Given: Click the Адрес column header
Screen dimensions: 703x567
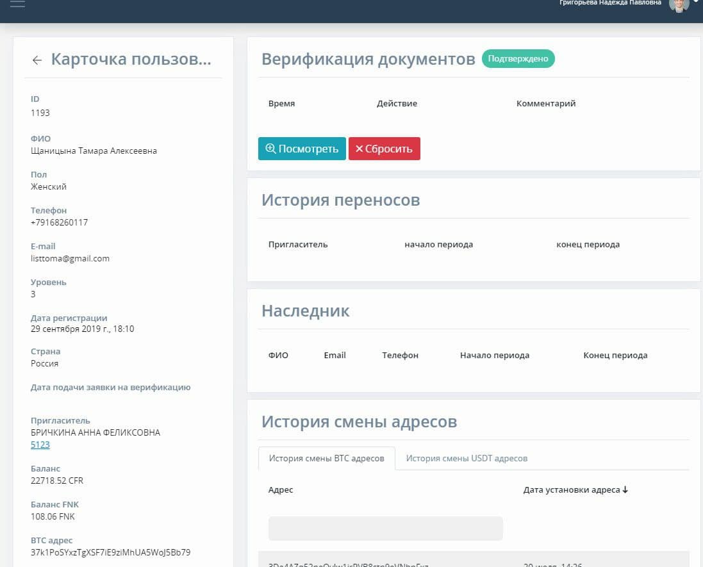Looking at the screenshot, I should tap(281, 490).
